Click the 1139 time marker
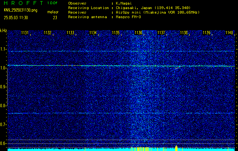238x151 pixels. pyautogui.click(x=207, y=32)
